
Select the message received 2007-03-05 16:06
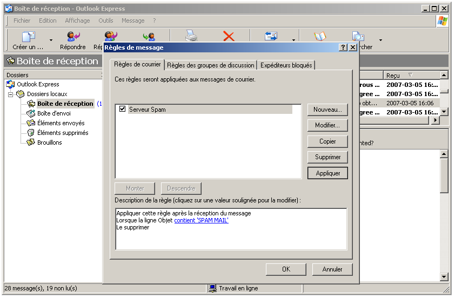pos(400,103)
